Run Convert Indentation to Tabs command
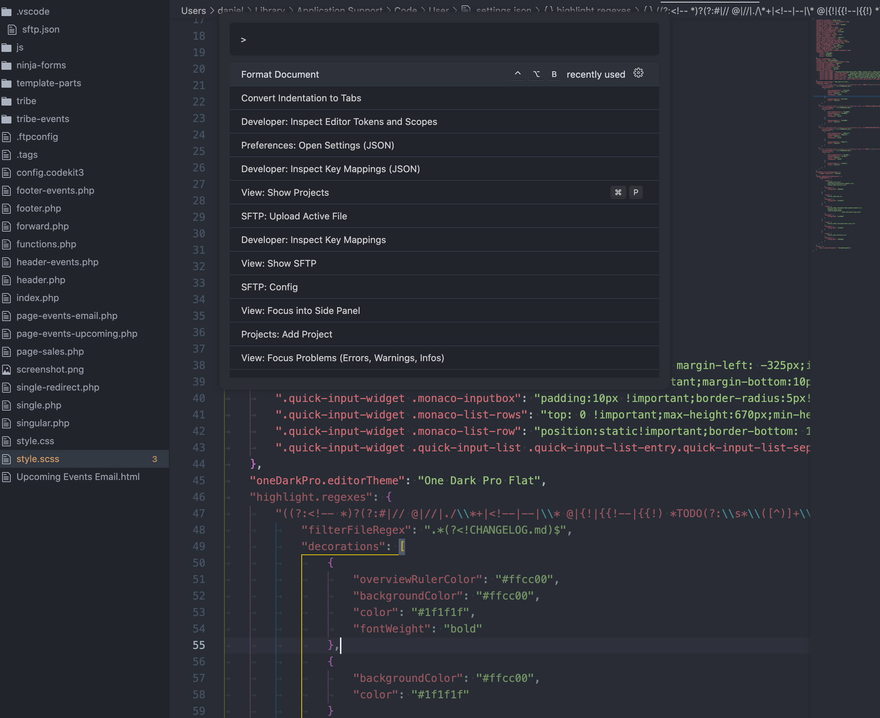The width and height of the screenshot is (880, 718). [x=301, y=98]
